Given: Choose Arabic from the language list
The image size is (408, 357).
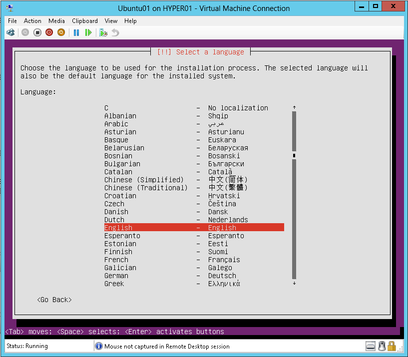Looking at the screenshot, I should pyautogui.click(x=194, y=124).
